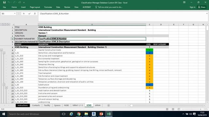209x117 pixels.
Task: Collapse outline group at row 10
Action: point(4,53)
